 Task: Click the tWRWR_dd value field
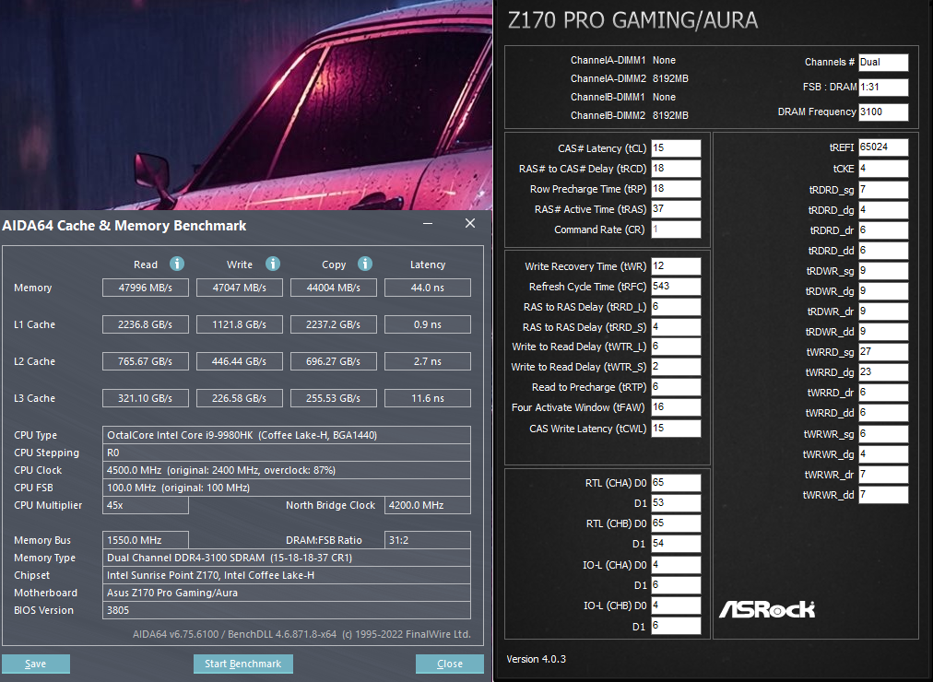pos(883,494)
